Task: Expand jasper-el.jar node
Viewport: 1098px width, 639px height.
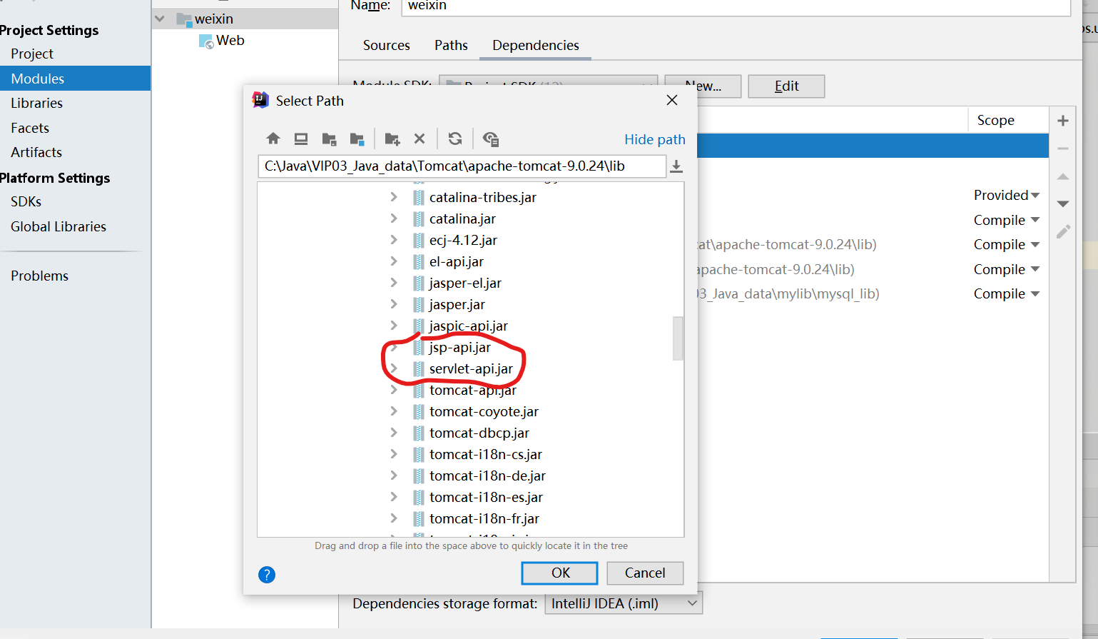Action: [394, 283]
